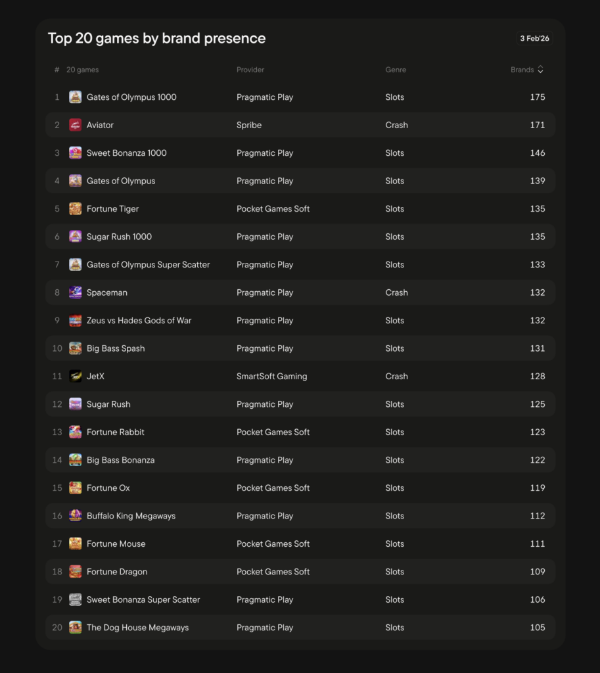Click the Sweet Bonanza 1000 game icon
Screen dimensions: 600x673
coord(75,152)
